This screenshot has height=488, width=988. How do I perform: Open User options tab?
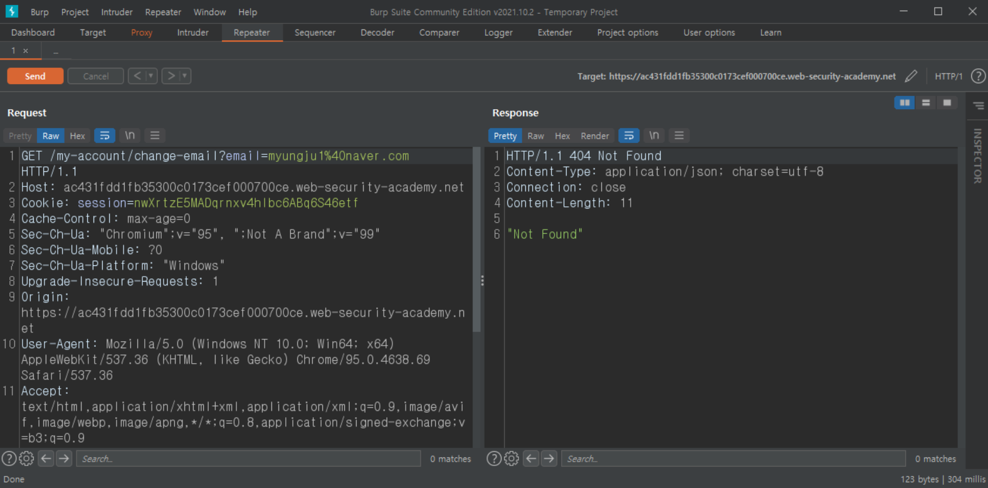coord(709,33)
